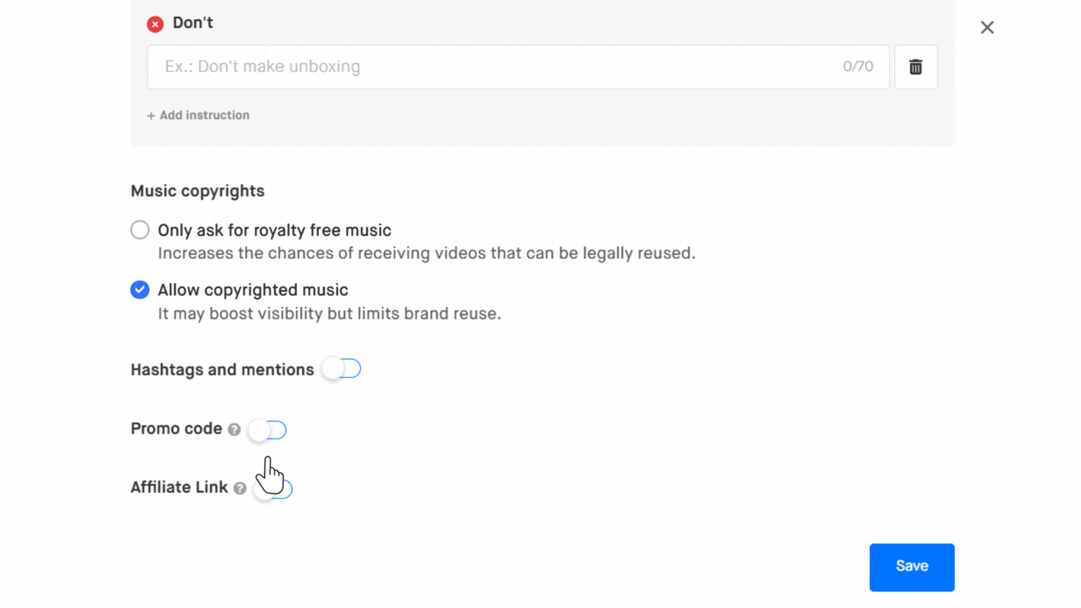Click the Add instruction link
The image size is (1081, 608).
coord(198,115)
